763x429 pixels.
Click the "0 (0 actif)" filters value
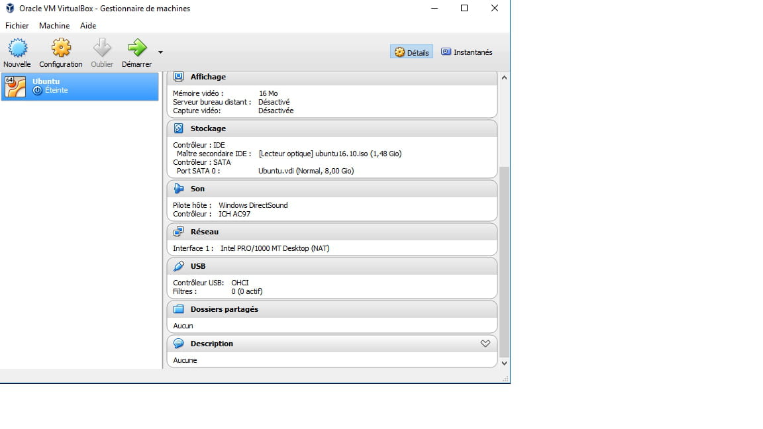[x=246, y=291]
